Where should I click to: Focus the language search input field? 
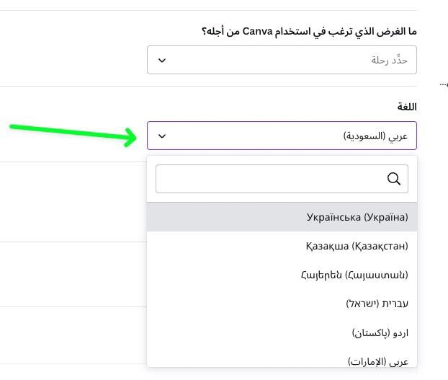(282, 179)
